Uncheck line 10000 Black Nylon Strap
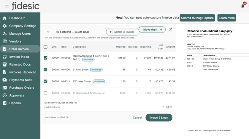Screen dimensions: 249x139 point(46,58)
